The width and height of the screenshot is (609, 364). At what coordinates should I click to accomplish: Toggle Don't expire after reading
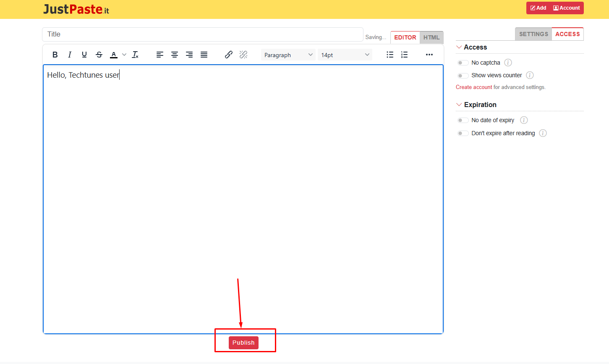(x=463, y=134)
